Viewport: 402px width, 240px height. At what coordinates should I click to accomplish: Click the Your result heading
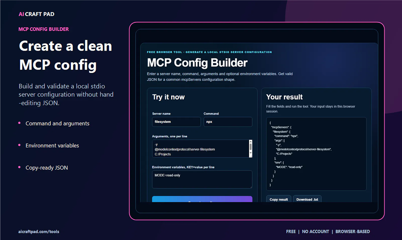tap(284, 97)
